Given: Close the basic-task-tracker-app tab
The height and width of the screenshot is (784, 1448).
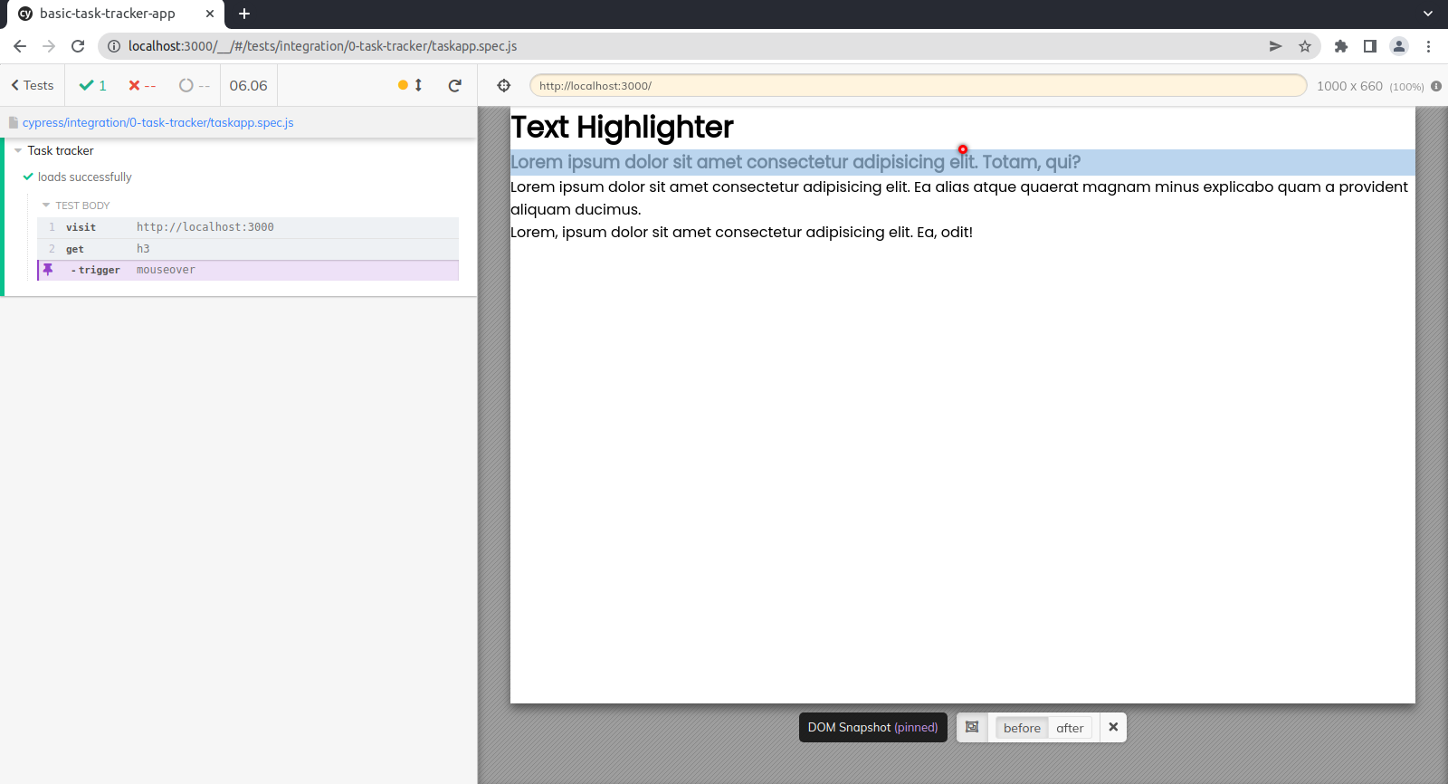Looking at the screenshot, I should 210,14.
